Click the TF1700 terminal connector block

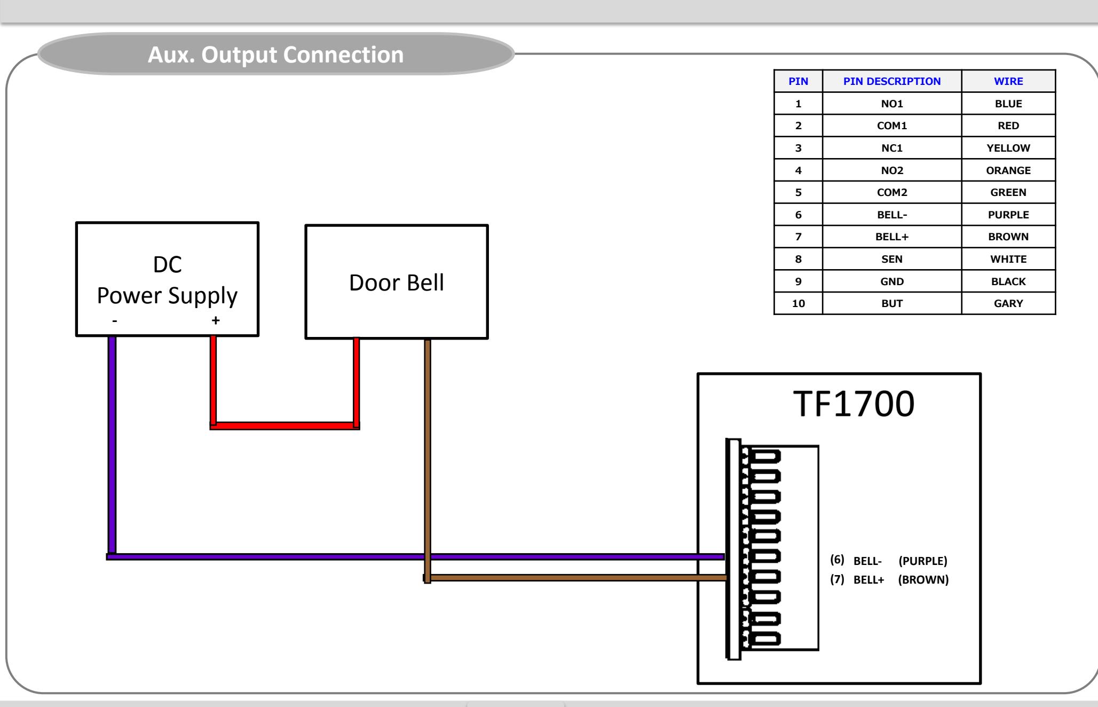click(x=772, y=549)
